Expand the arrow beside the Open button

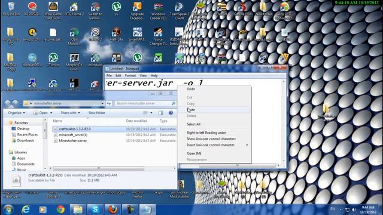coord(51,113)
